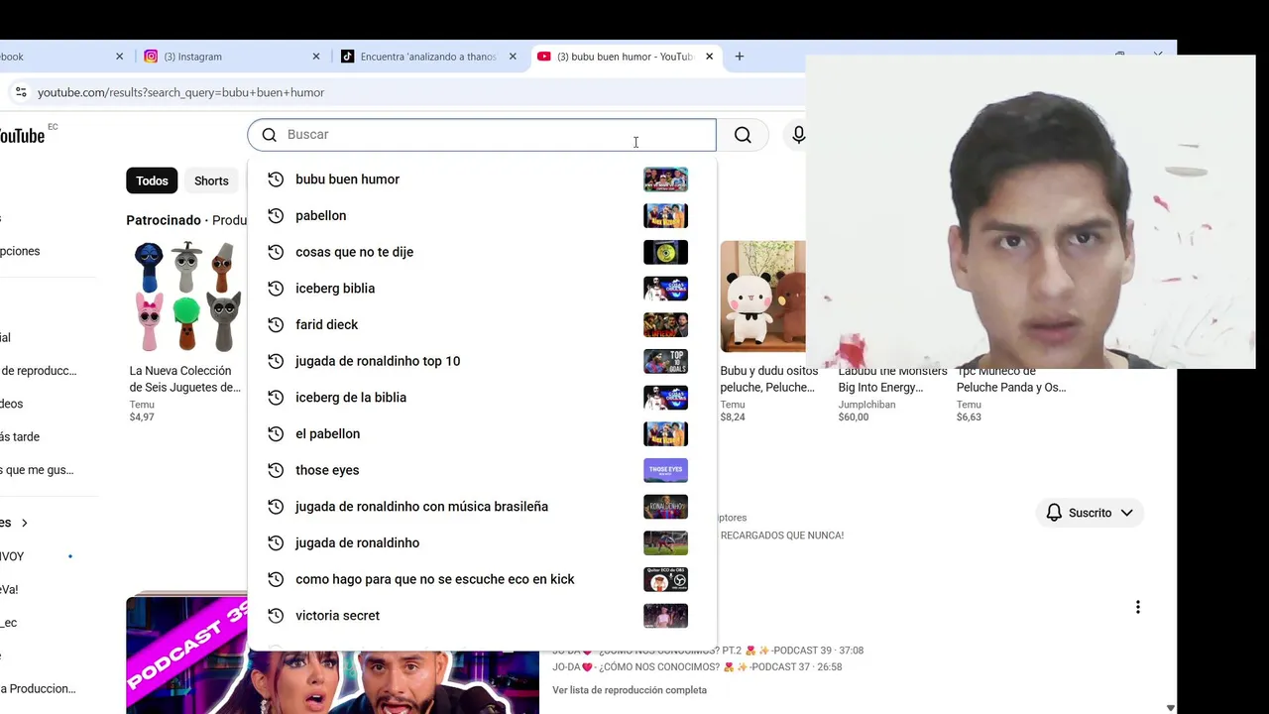Open 'La Nueva Colección de Seis Juguetes' ad

[x=185, y=379]
